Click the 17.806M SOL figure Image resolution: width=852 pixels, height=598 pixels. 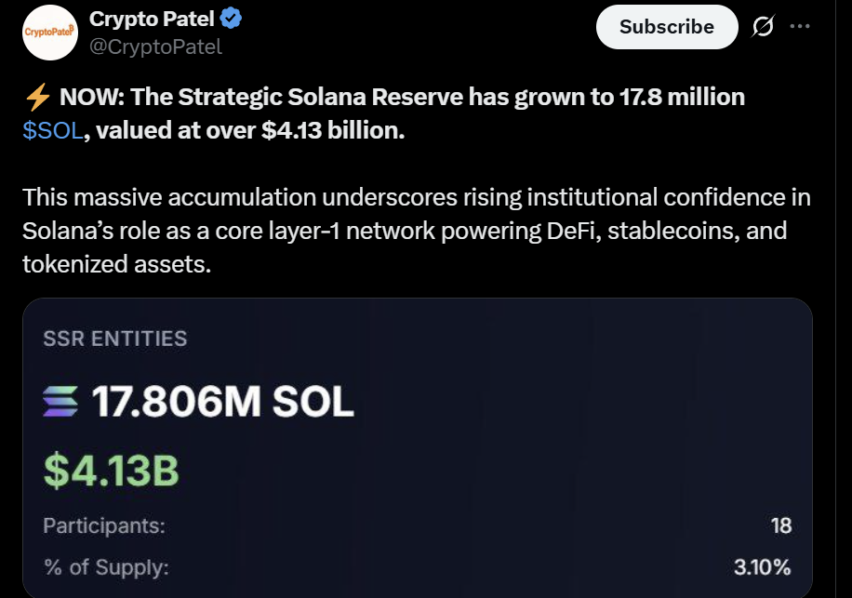click(x=222, y=402)
